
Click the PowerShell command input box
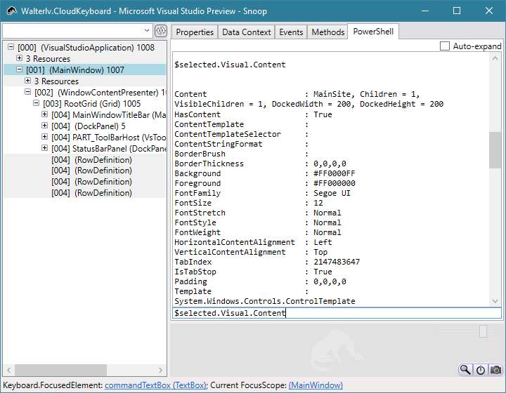(336, 313)
